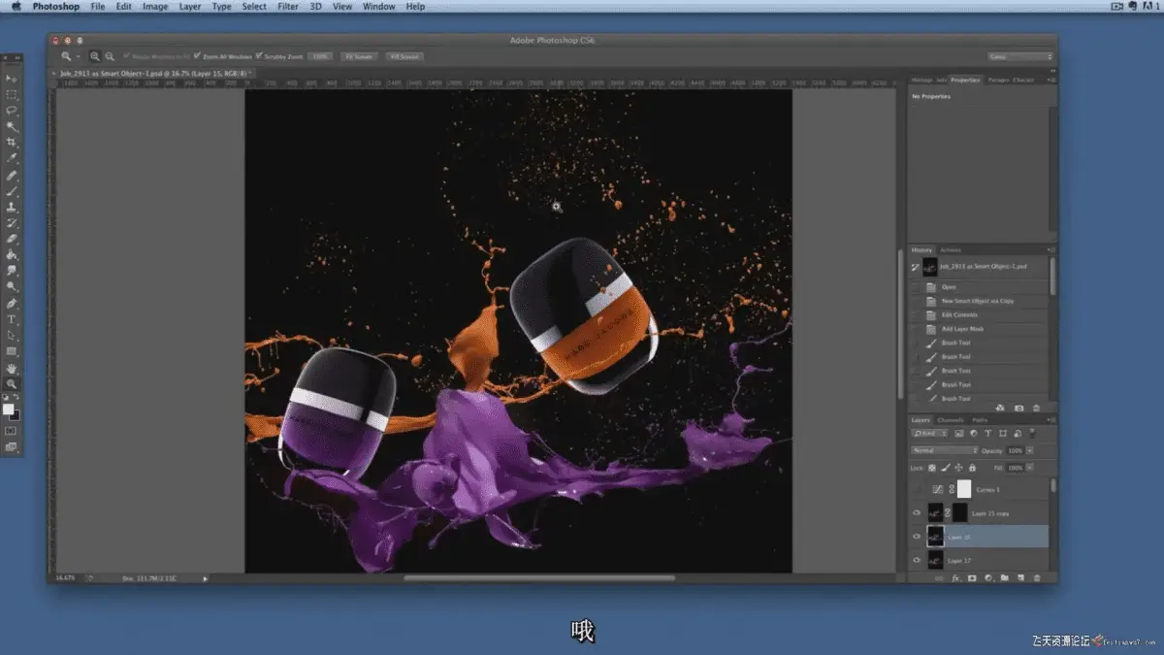This screenshot has height=655, width=1164.
Task: Delete the selected layer
Action: click(1036, 578)
